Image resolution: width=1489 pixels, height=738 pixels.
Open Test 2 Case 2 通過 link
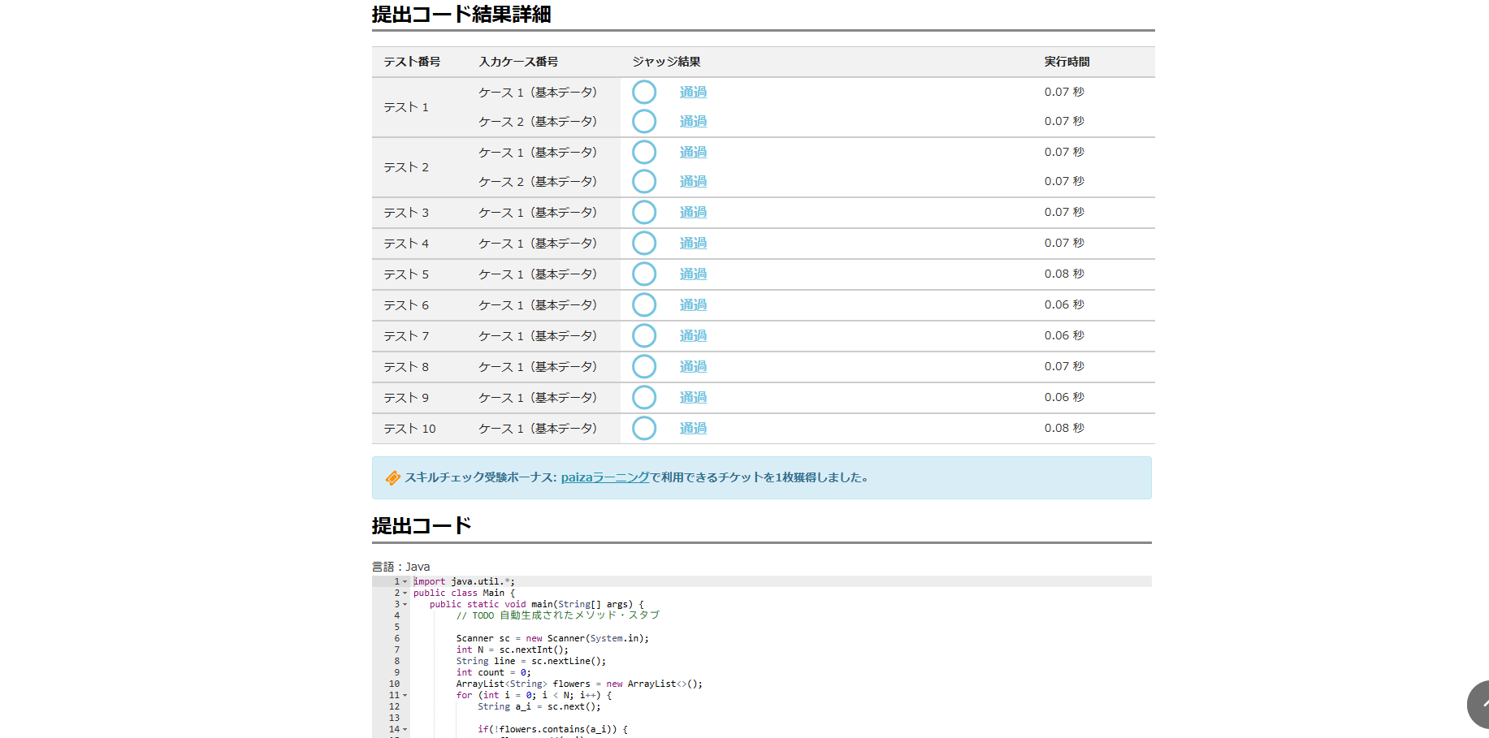pos(693,182)
